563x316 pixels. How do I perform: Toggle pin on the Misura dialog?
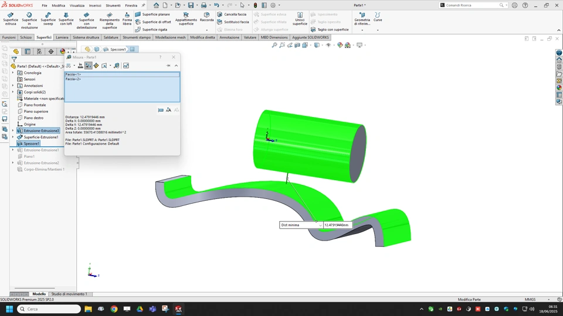tap(168, 66)
